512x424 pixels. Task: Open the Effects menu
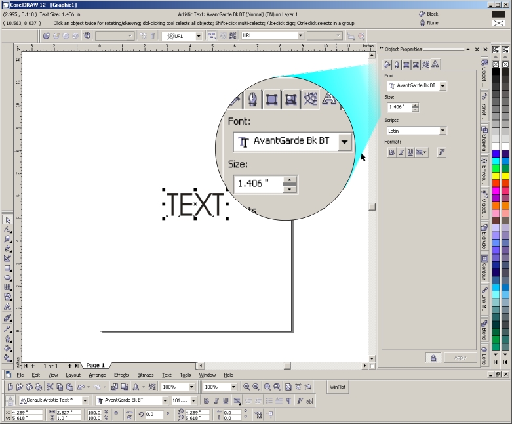click(x=121, y=375)
